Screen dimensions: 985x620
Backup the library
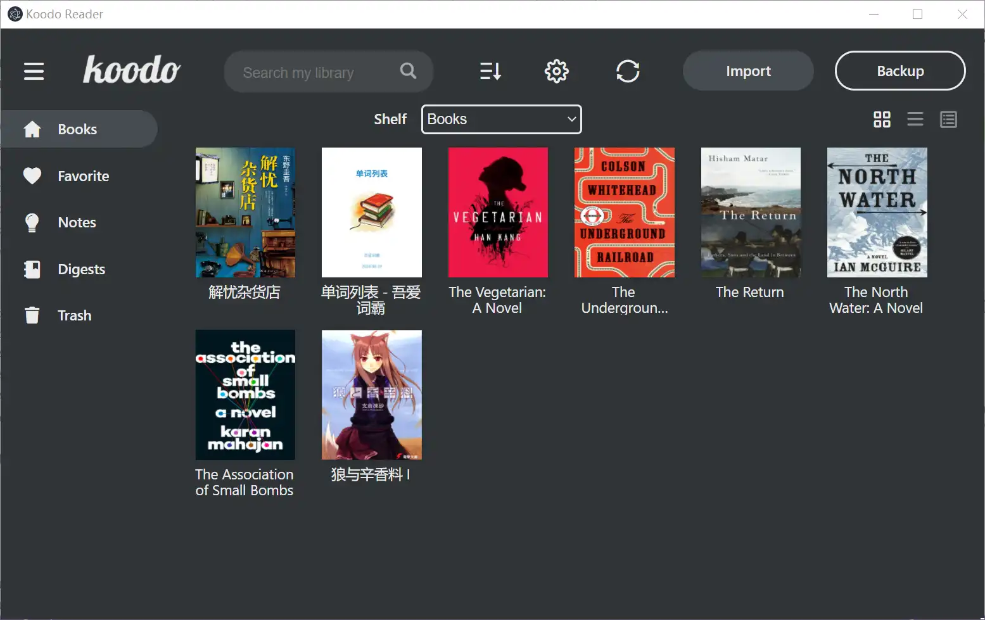pyautogui.click(x=900, y=70)
